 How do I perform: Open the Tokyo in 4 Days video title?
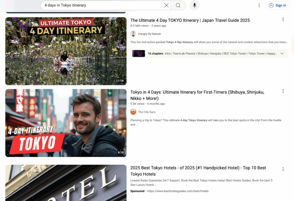[197, 92]
